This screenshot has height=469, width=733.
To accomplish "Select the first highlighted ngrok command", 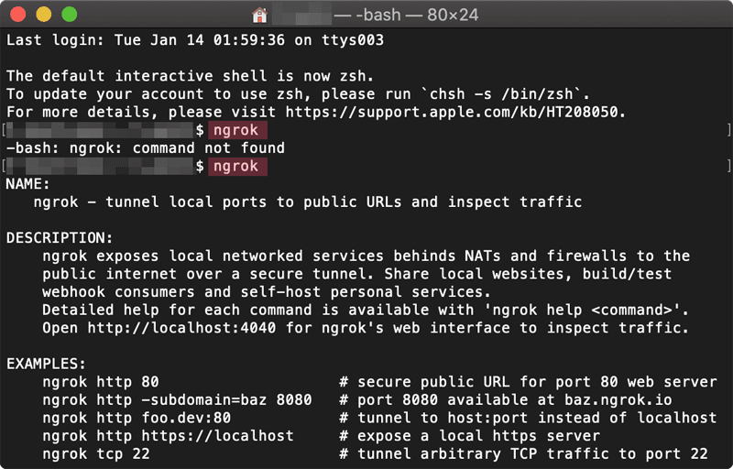I will click(x=237, y=130).
